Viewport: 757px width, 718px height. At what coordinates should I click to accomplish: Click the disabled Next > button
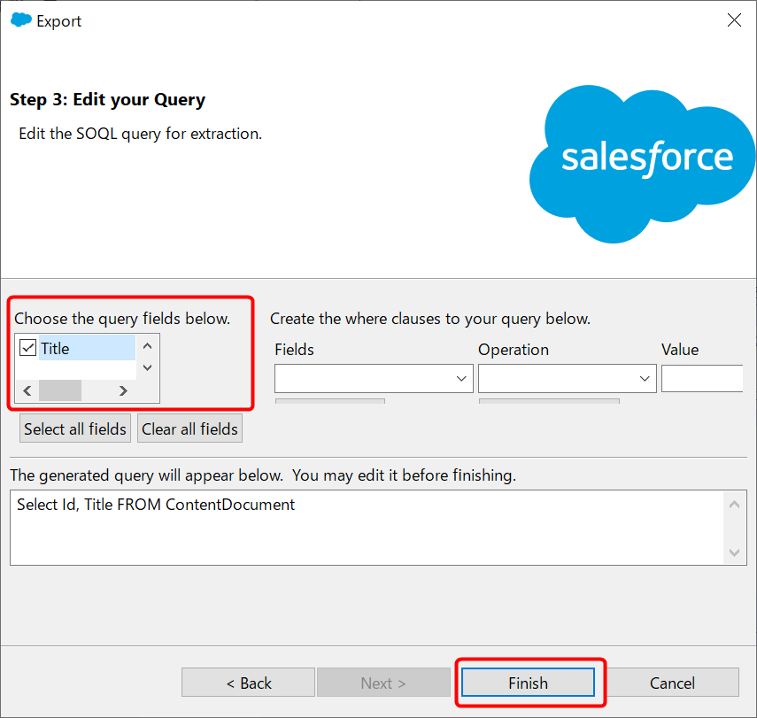[x=383, y=683]
